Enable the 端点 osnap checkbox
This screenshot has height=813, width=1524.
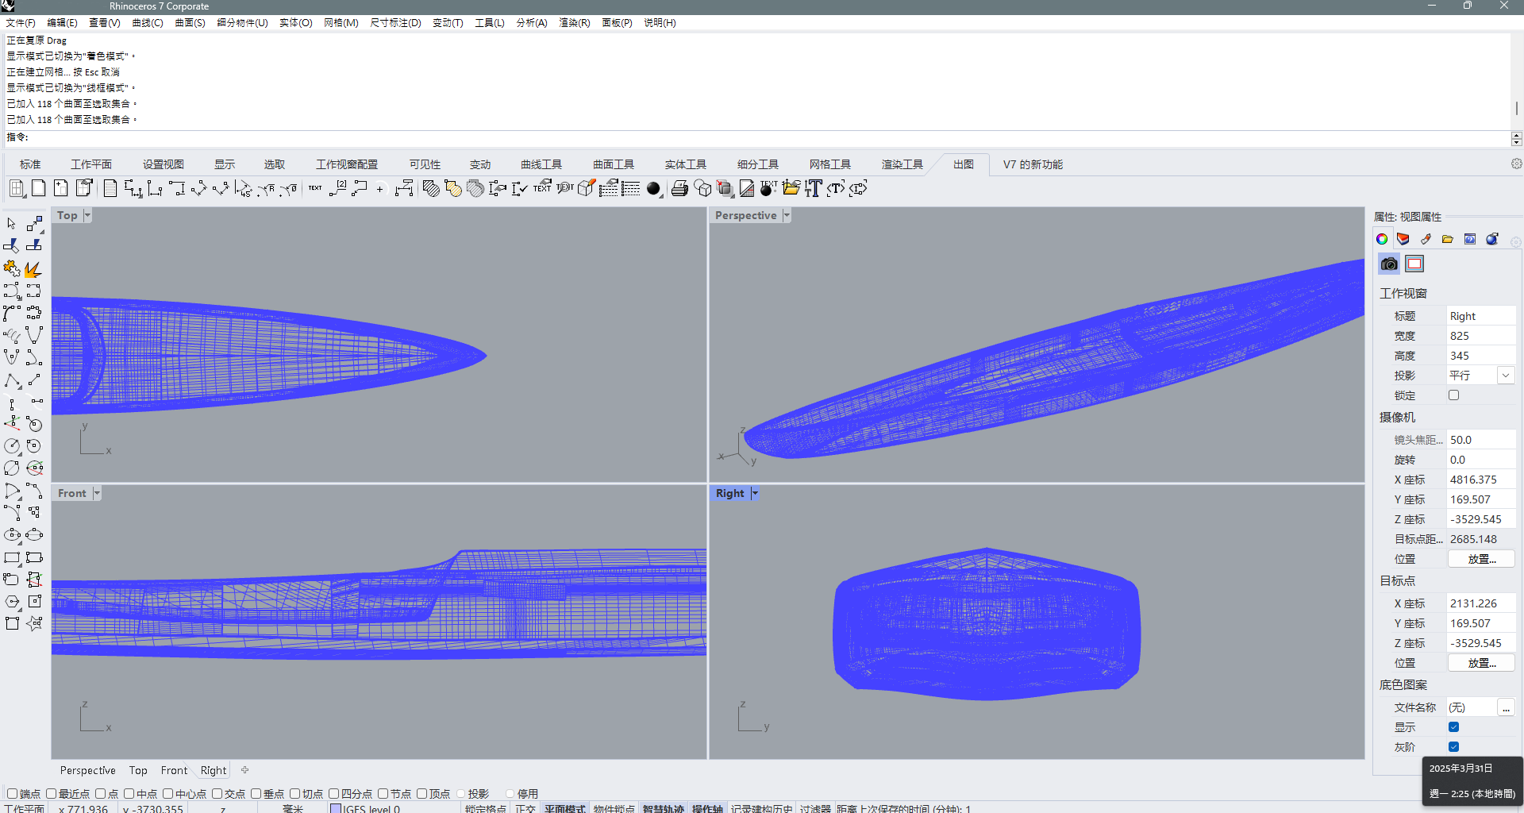tap(12, 793)
